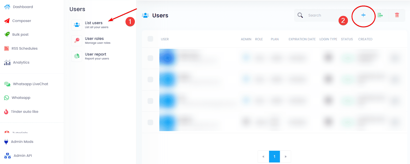Check the first user row checkbox

click(150, 58)
